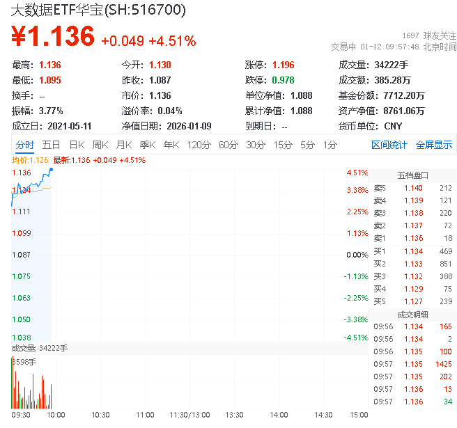The width and height of the screenshot is (457, 428).
Task: Open 全屏显示 fullscreen view
Action: click(x=434, y=145)
